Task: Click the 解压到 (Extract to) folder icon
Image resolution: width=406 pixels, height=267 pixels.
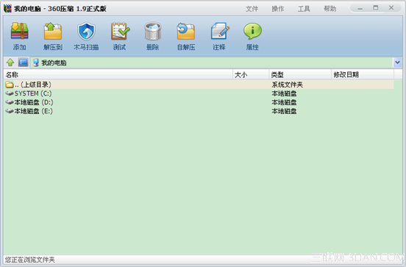Action: 53,32
